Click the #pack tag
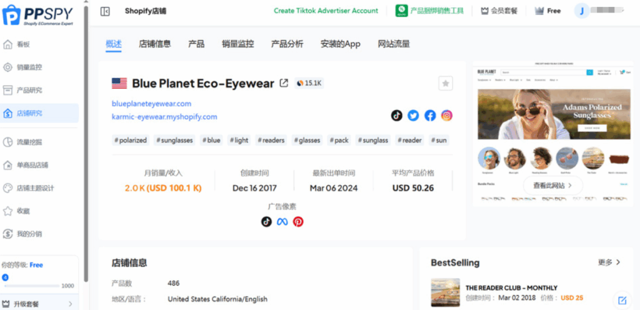Image resolution: width=640 pixels, height=310 pixels. coord(339,141)
